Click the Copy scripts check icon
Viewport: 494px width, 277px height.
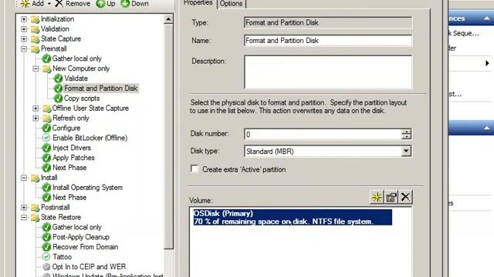click(59, 98)
